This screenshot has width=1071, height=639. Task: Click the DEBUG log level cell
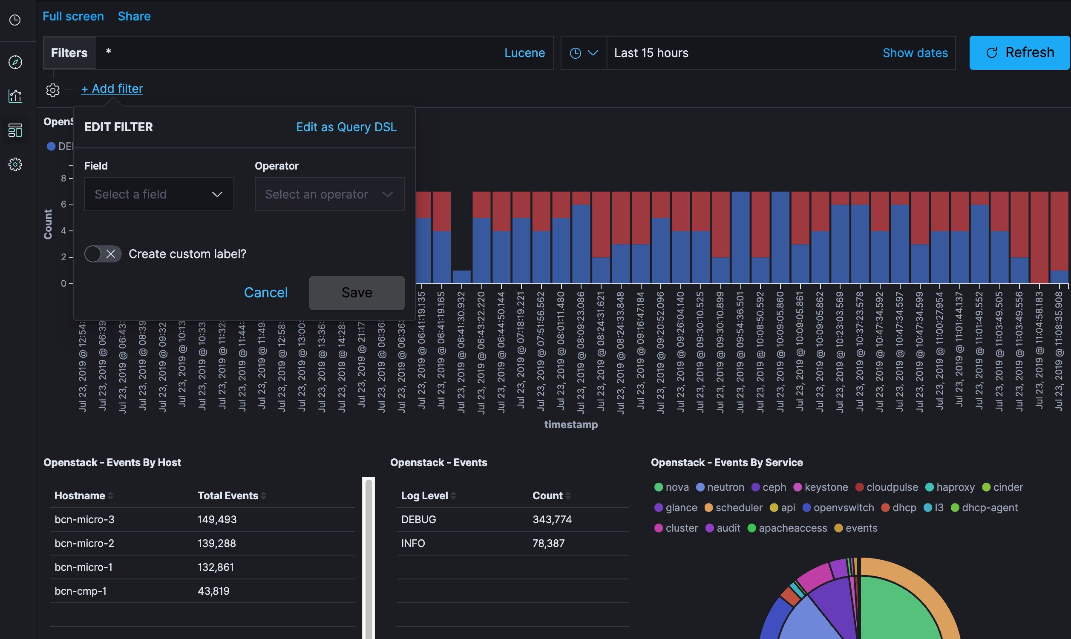point(418,519)
